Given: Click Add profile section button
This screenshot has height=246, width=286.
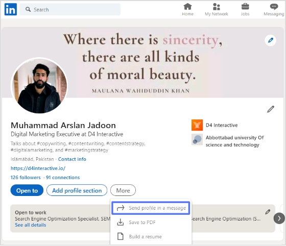Looking at the screenshot, I should click(x=77, y=190).
